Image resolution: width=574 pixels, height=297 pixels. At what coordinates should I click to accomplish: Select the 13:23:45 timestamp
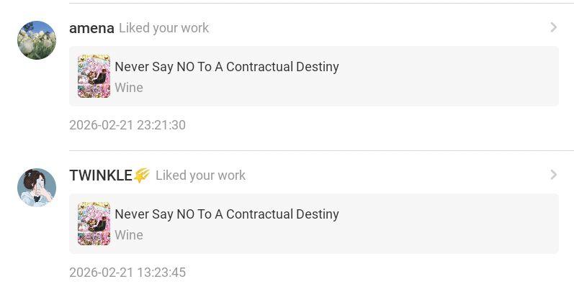127,273
